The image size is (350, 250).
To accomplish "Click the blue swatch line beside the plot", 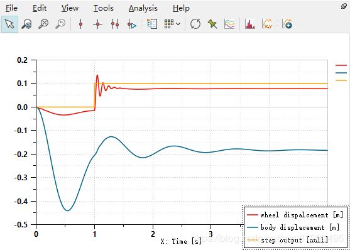I will [341, 73].
